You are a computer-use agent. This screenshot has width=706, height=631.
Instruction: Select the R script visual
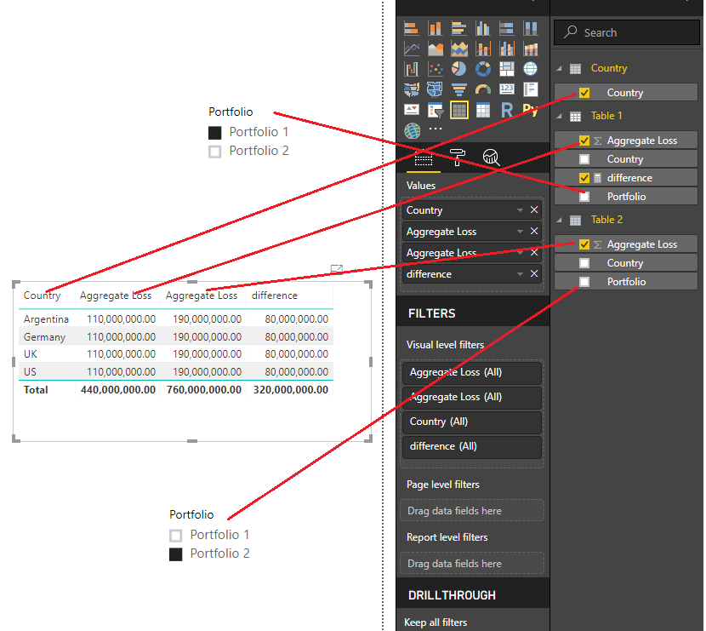tap(507, 110)
